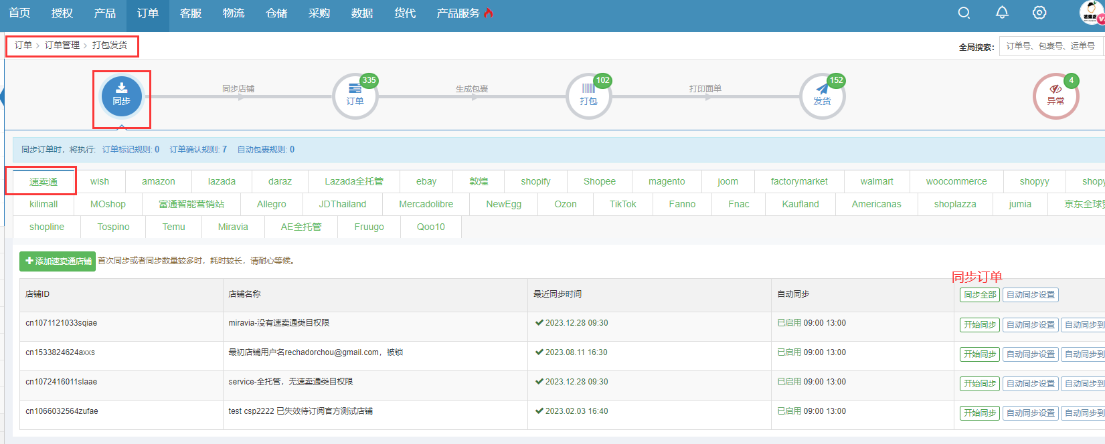The width and height of the screenshot is (1105, 444).
Task: Click the 同步全部 button
Action: coord(980,295)
